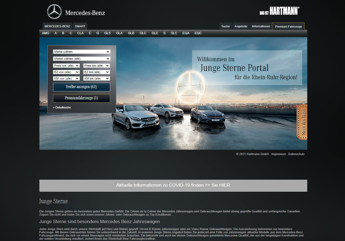Open the Stern des Tages side tab
The height and width of the screenshot is (241, 345).
(x=302, y=122)
